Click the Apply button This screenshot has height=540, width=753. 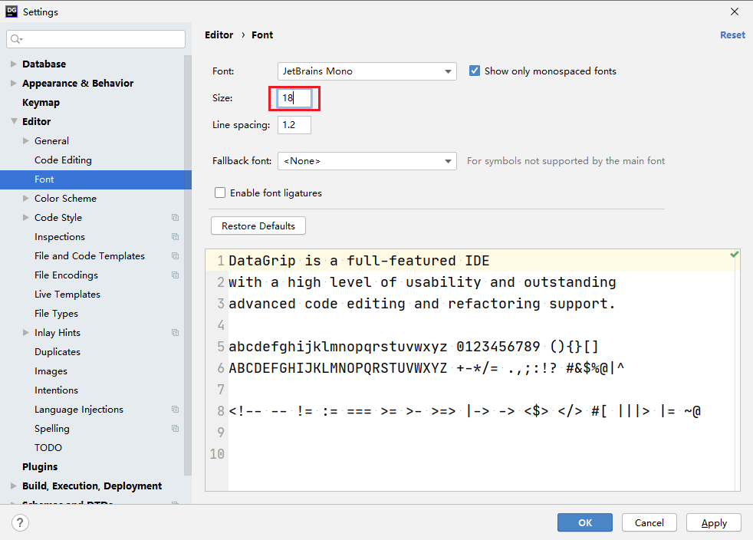click(x=714, y=522)
